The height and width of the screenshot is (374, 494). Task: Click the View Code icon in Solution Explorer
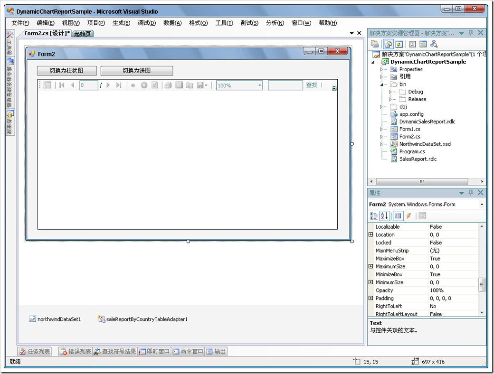412,45
